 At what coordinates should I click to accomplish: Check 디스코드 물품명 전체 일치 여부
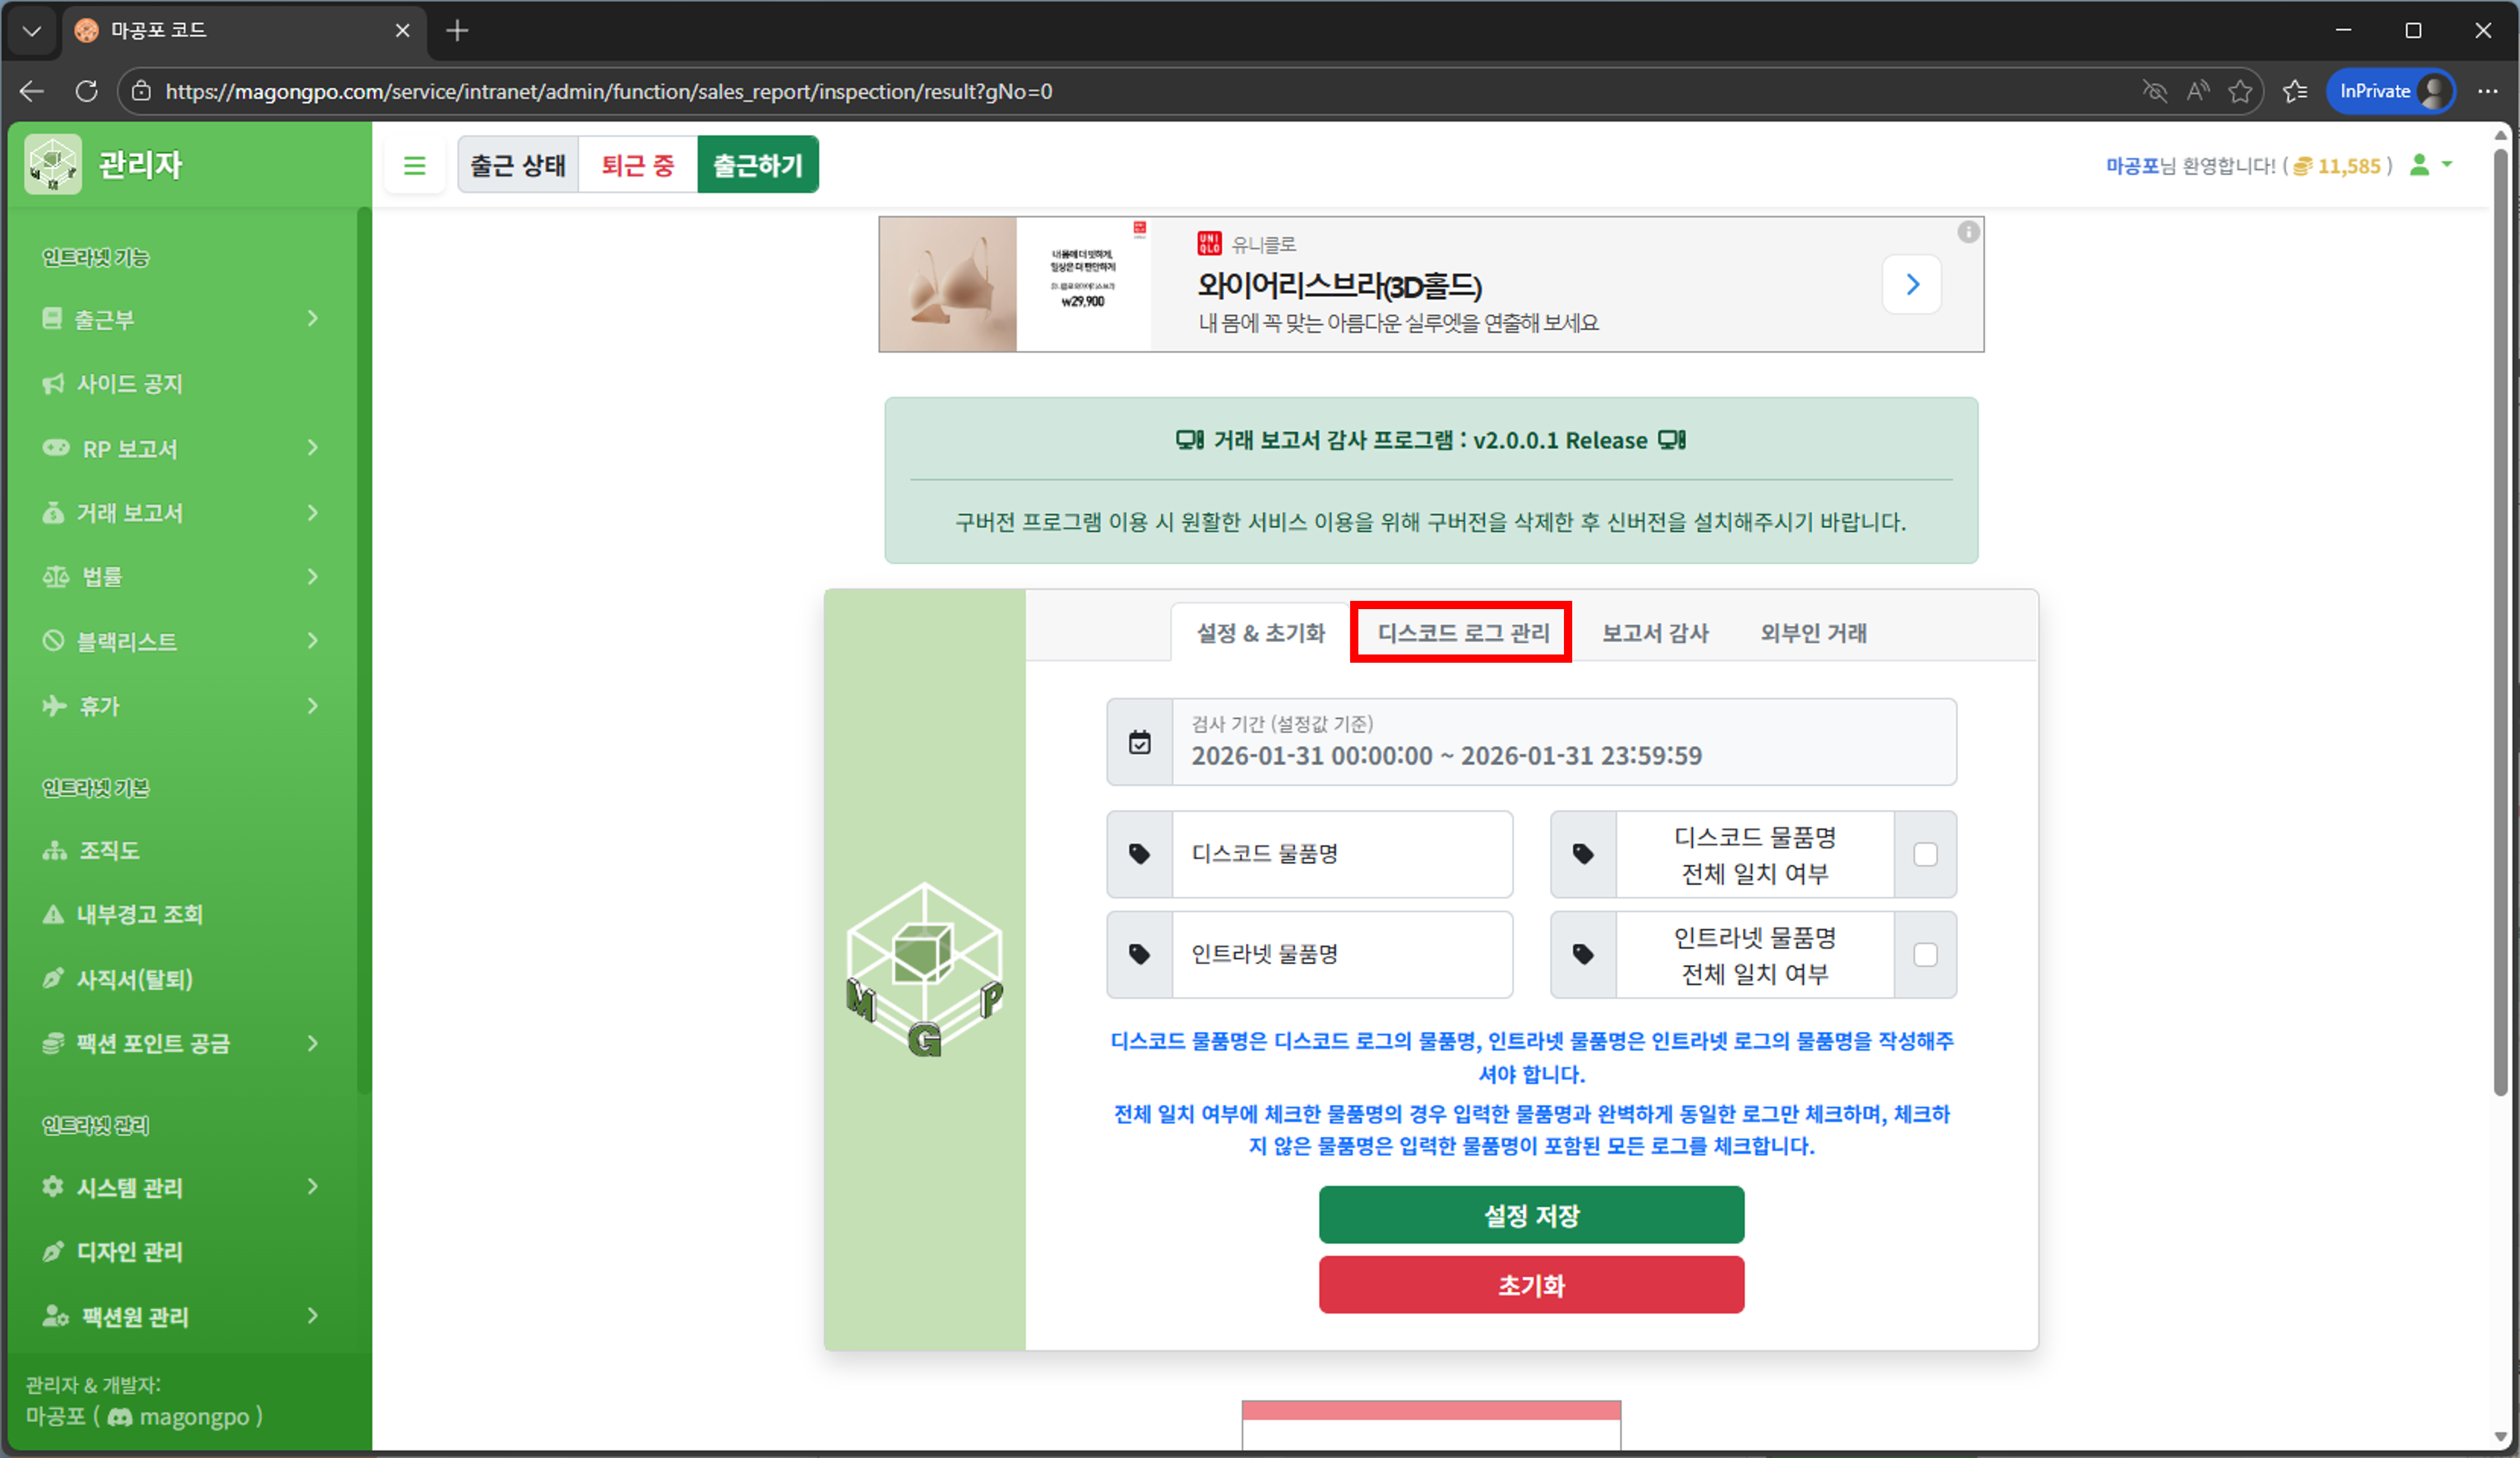point(1925,854)
